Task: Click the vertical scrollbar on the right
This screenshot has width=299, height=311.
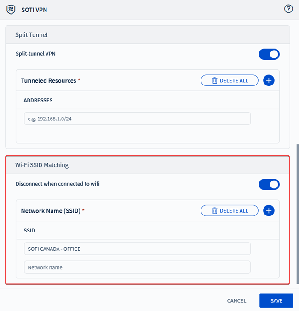Action: tap(297, 211)
